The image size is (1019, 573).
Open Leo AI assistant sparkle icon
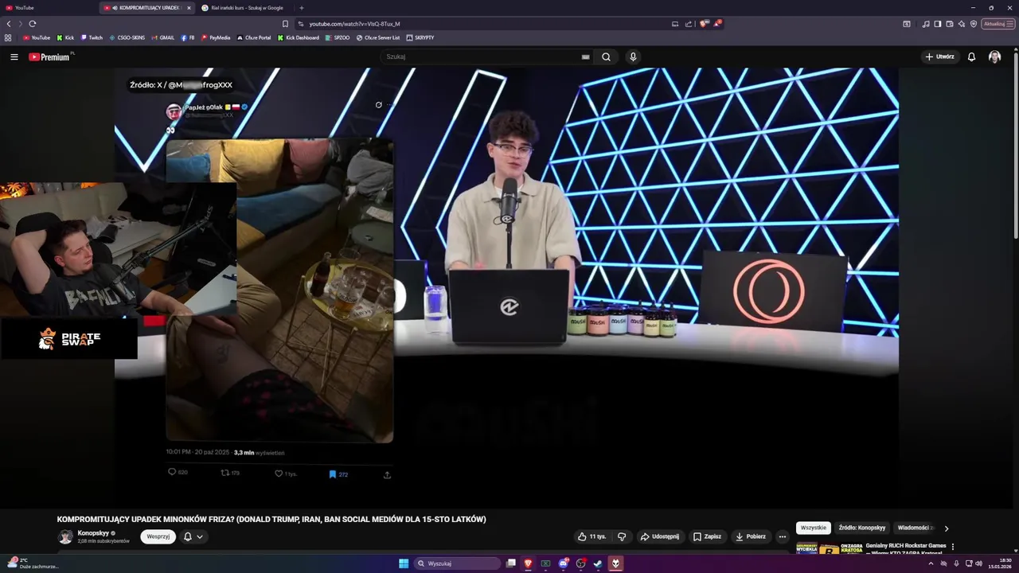click(962, 24)
